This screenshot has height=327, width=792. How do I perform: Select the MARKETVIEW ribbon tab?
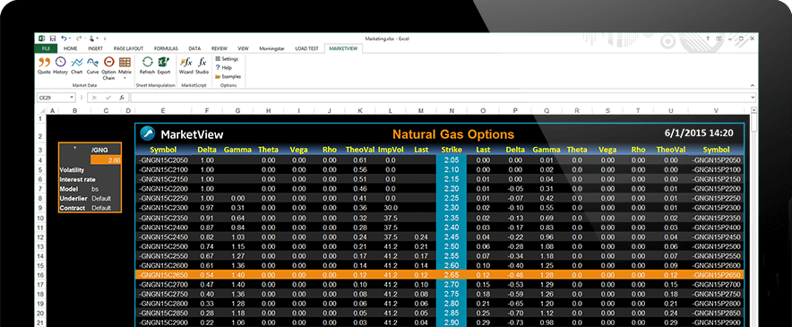(x=343, y=48)
